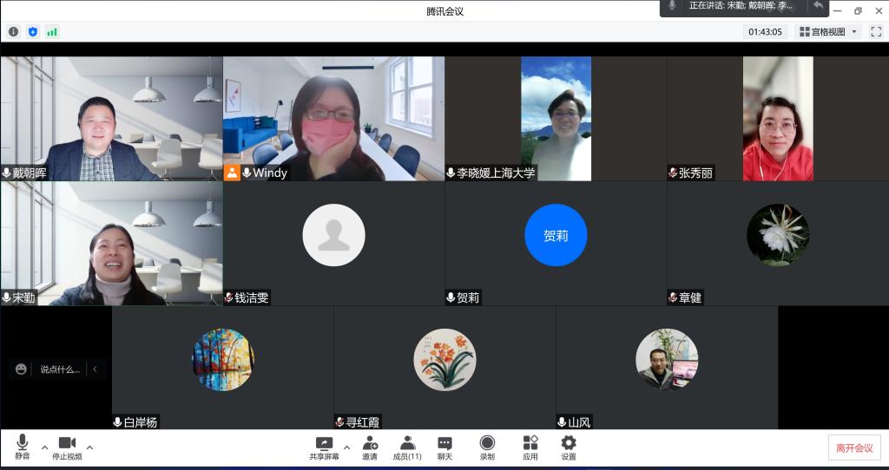Toggle the Stop Video (停止视频) camera
This screenshot has width=889, height=470.
pos(67,447)
